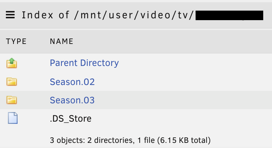Image resolution: width=272 pixels, height=148 pixels.
Task: Select the .DS_Store file name
Action: [x=71, y=119]
